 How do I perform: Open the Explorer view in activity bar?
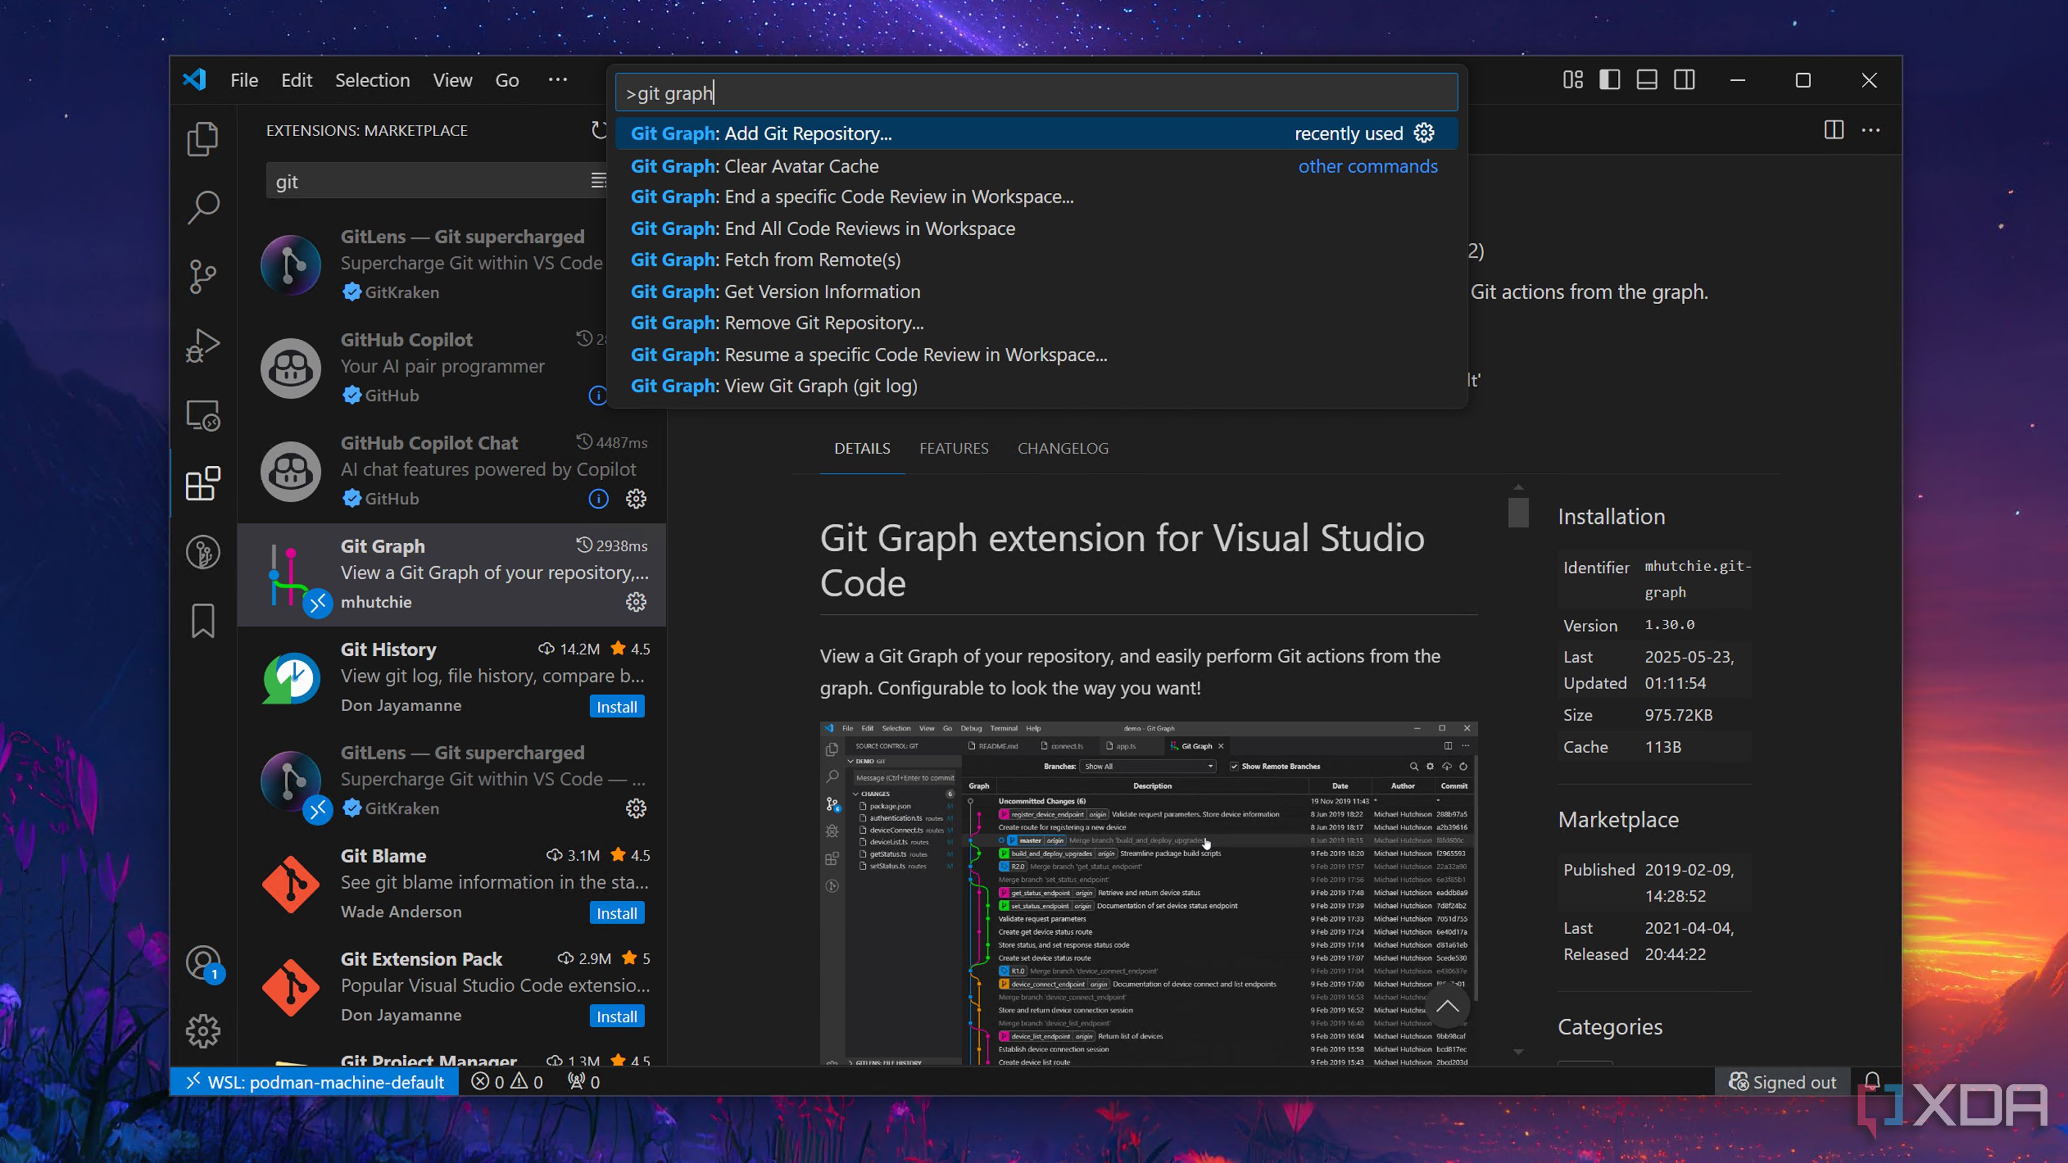click(x=202, y=139)
